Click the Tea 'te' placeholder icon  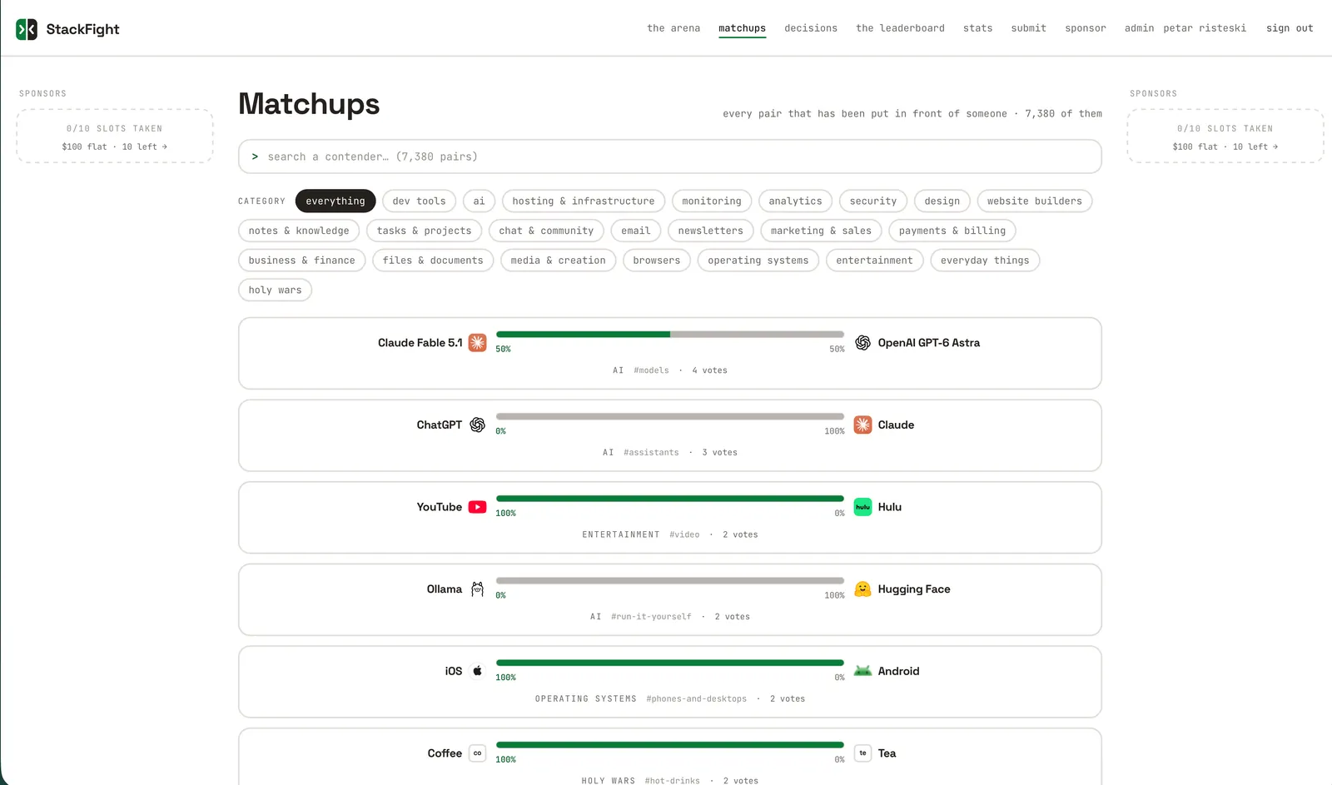click(862, 753)
